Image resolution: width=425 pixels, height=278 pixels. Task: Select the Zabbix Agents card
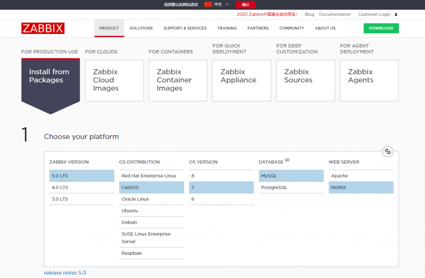(x=369, y=80)
